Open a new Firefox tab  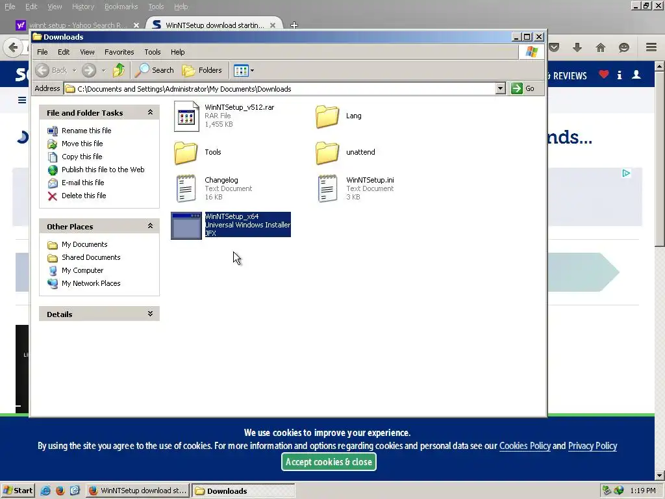coord(294,25)
